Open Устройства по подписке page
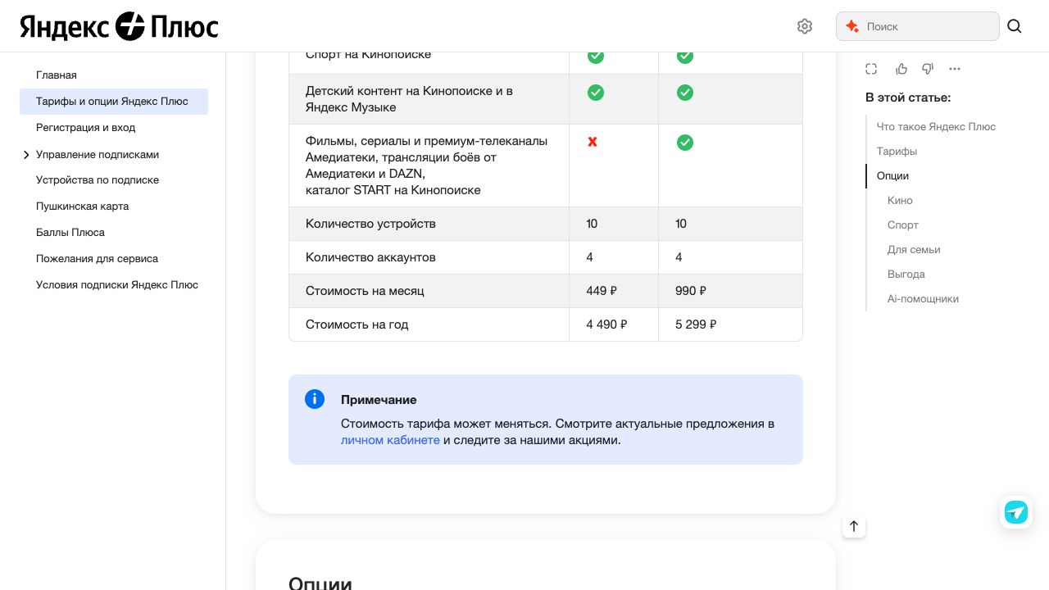The image size is (1049, 590). pyautogui.click(x=98, y=180)
